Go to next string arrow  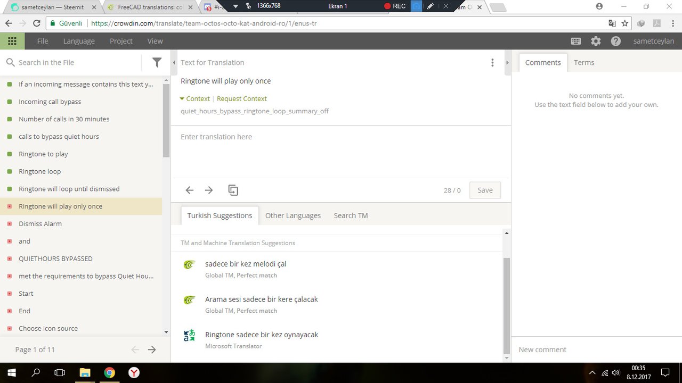click(209, 190)
